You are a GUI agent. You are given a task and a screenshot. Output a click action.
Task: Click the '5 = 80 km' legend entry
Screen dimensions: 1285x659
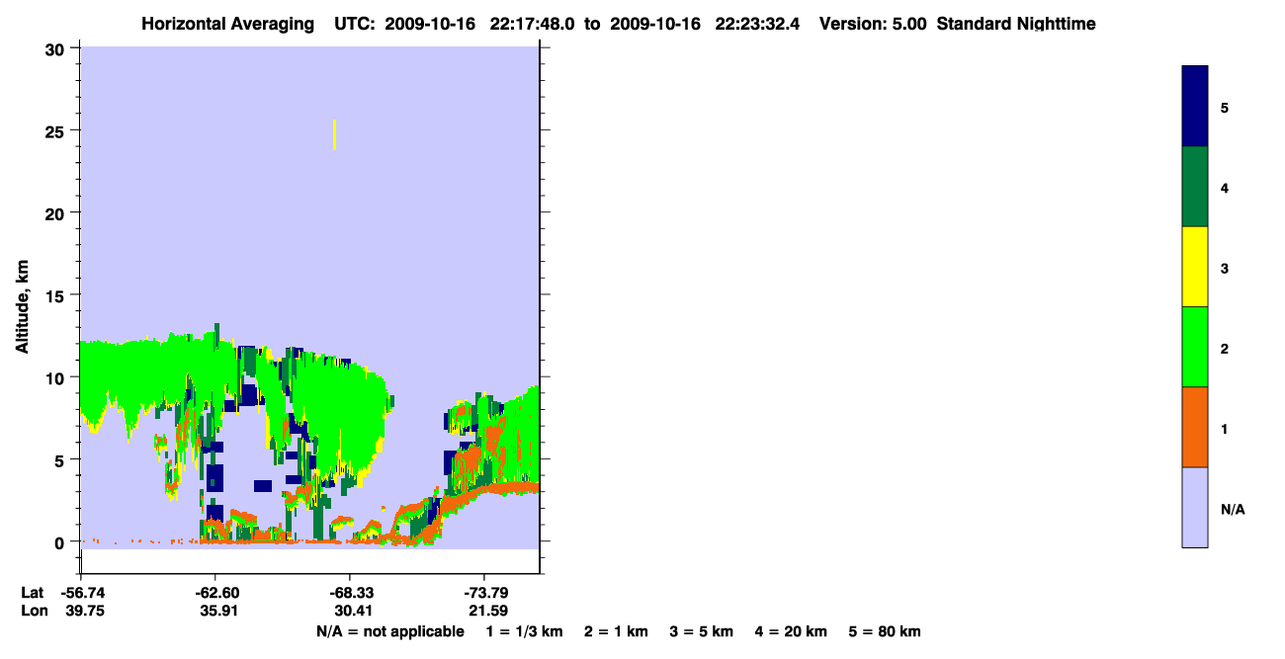pyautogui.click(x=885, y=631)
